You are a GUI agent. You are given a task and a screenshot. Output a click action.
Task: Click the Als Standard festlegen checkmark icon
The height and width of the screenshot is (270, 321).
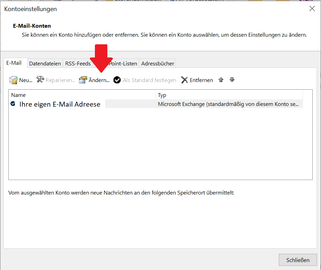(x=117, y=80)
